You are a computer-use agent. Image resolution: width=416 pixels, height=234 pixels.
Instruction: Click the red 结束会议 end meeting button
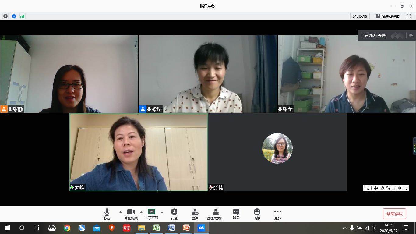pos(394,214)
